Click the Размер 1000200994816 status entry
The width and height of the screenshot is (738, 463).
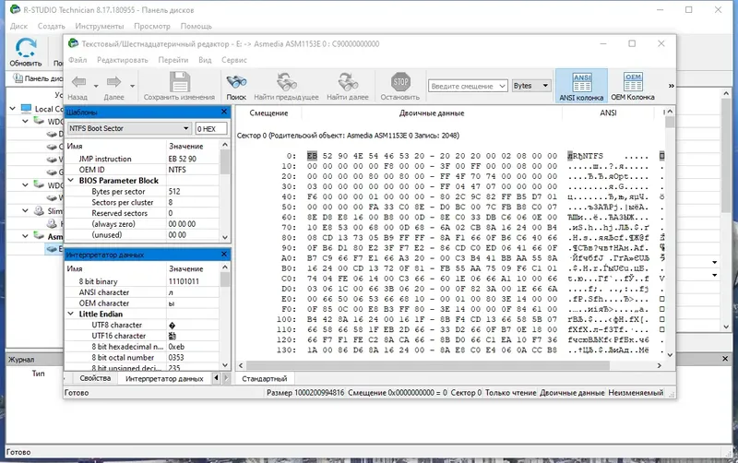[x=305, y=392]
